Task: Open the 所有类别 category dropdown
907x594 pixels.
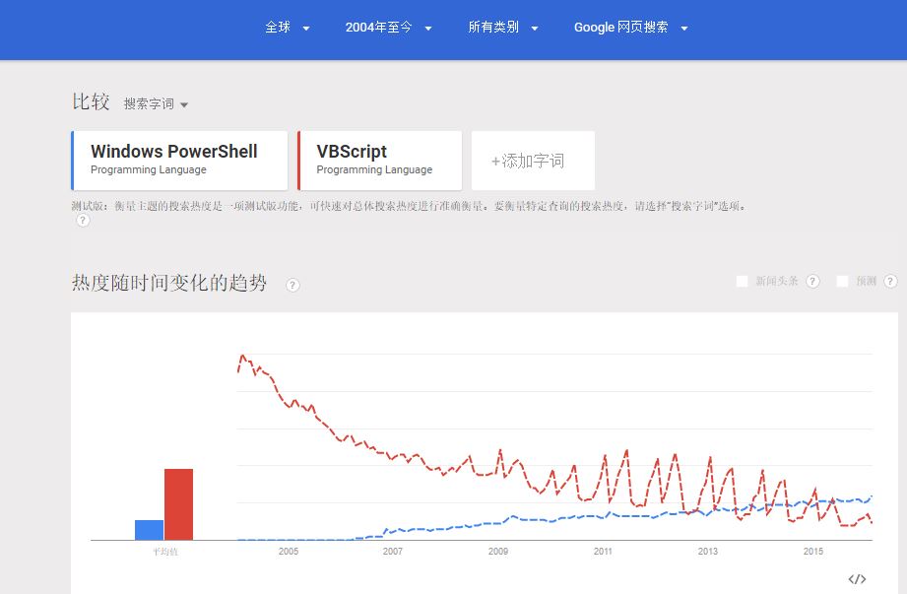Action: pos(502,28)
